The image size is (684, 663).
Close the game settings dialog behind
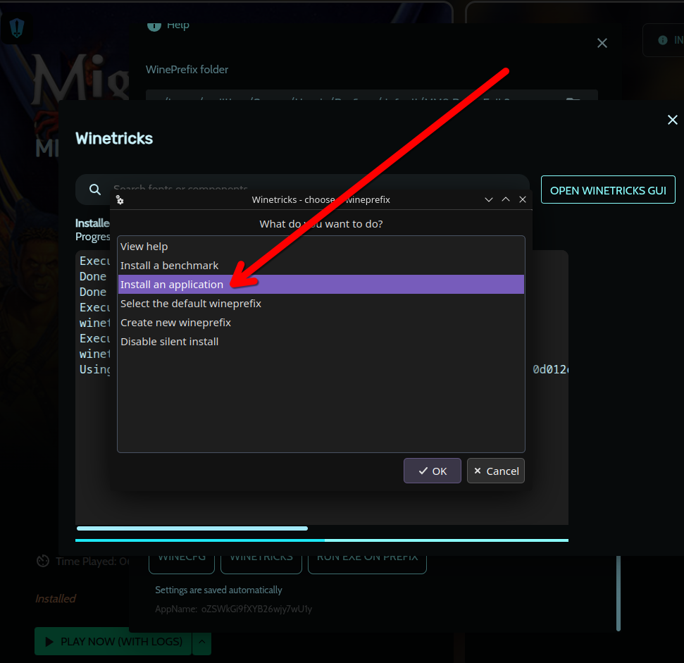tap(602, 43)
